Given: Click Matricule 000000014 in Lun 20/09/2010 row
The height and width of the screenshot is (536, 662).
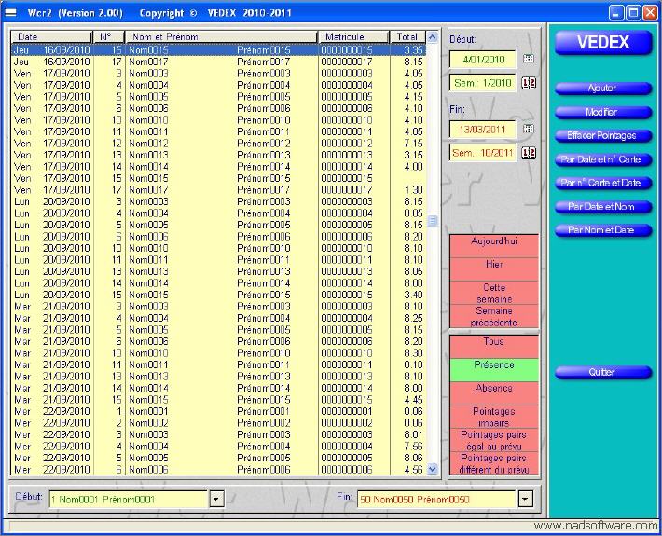Looking at the screenshot, I should pyautogui.click(x=347, y=283).
